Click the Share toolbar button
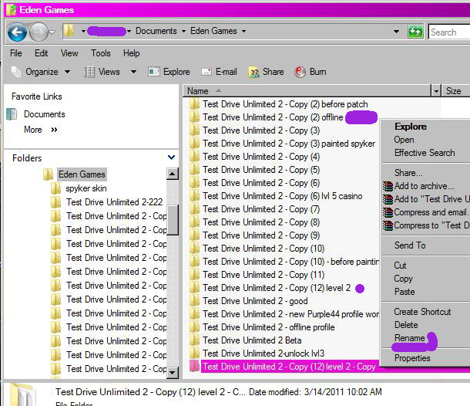The image size is (470, 406). point(266,72)
